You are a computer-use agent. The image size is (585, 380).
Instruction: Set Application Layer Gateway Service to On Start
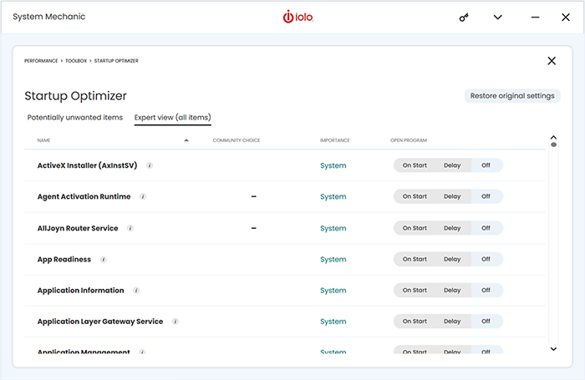[x=415, y=321]
